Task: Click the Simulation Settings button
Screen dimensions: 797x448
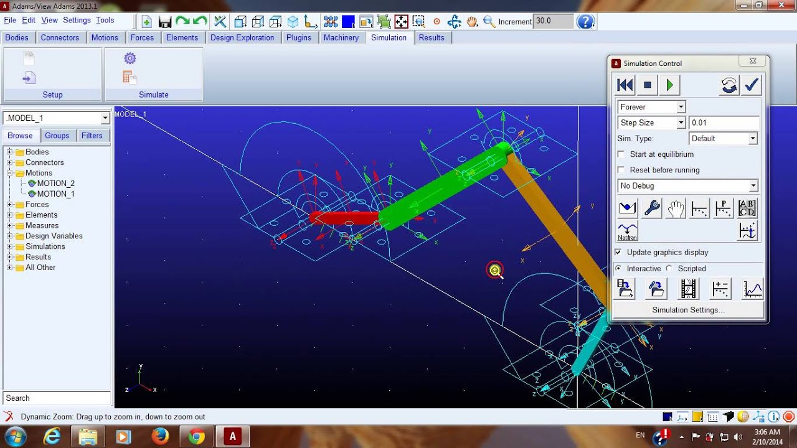Action: (x=687, y=310)
